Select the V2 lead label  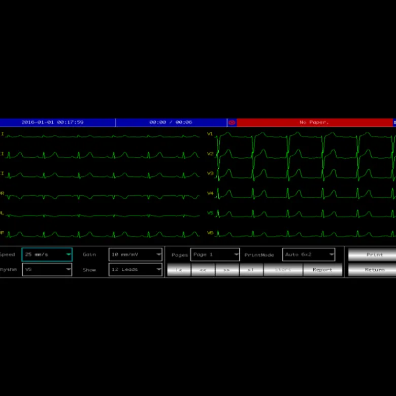210,154
